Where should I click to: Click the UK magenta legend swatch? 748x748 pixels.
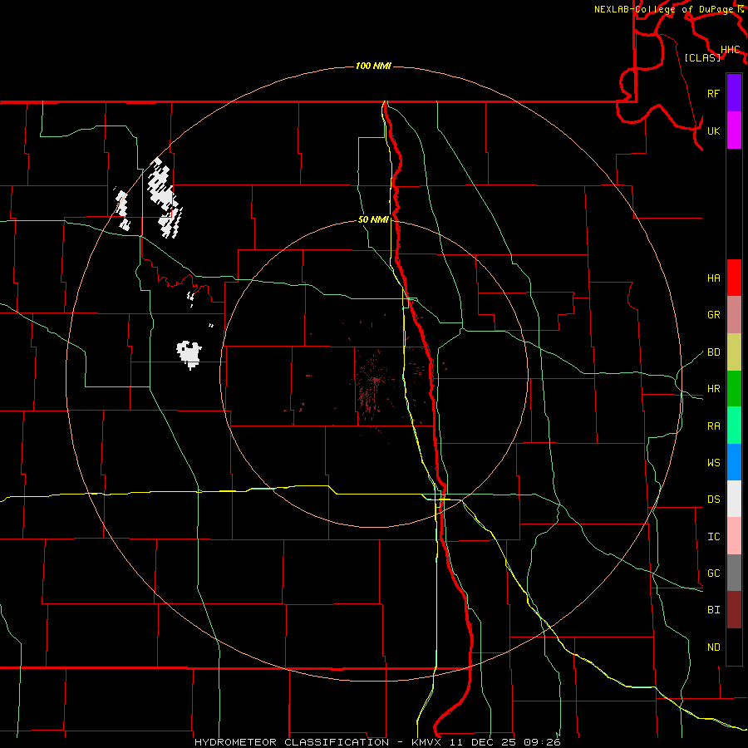coord(734,130)
